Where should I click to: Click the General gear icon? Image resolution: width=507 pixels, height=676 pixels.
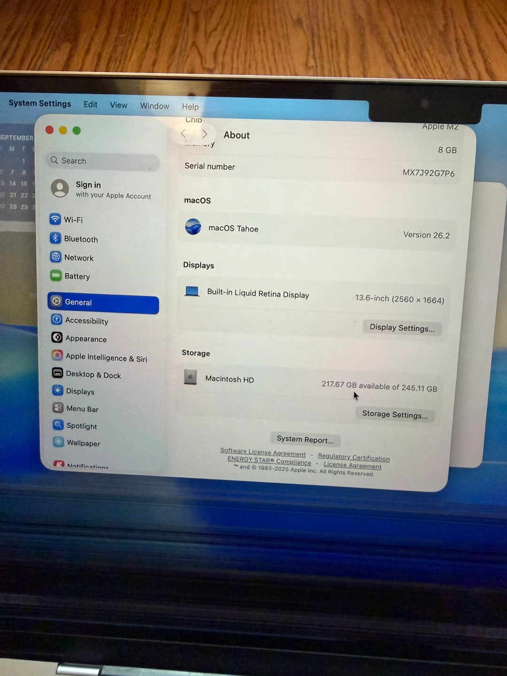(56, 301)
